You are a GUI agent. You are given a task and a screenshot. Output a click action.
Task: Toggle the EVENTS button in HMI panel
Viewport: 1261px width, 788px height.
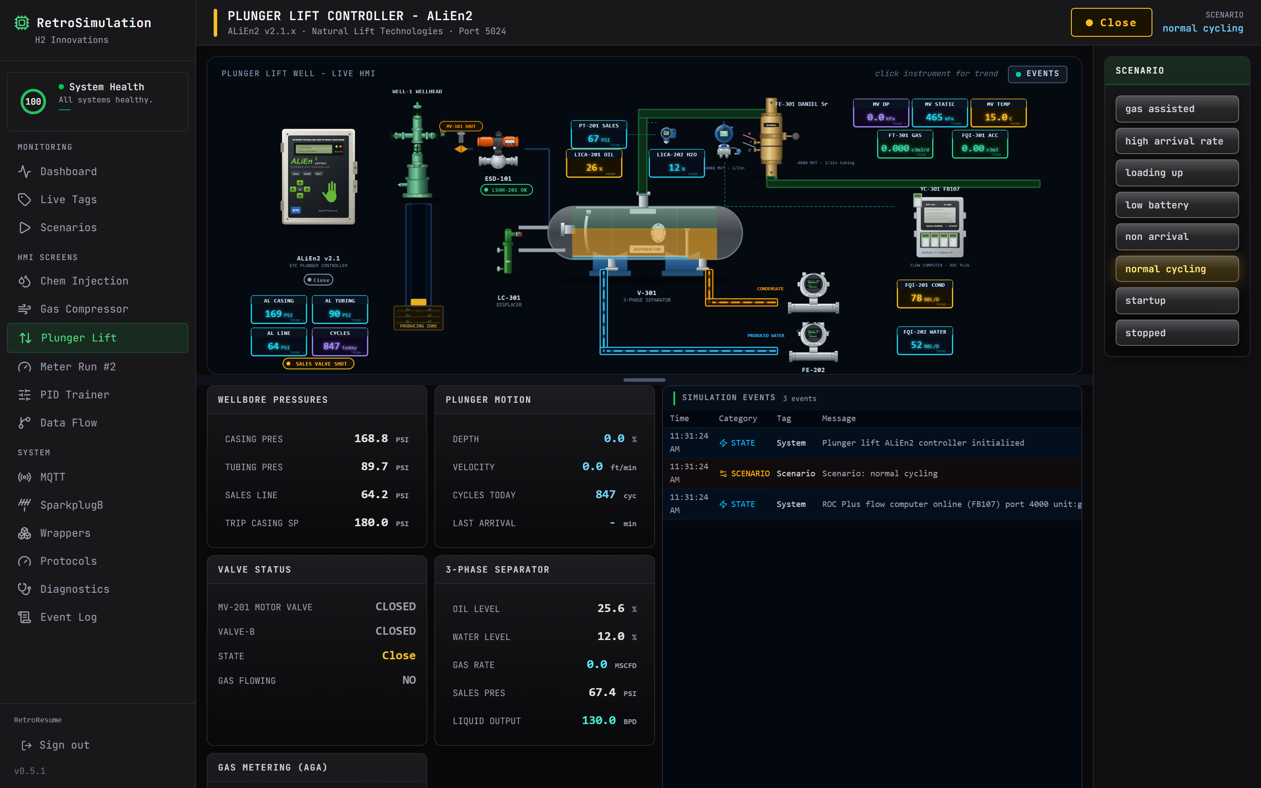coord(1037,74)
